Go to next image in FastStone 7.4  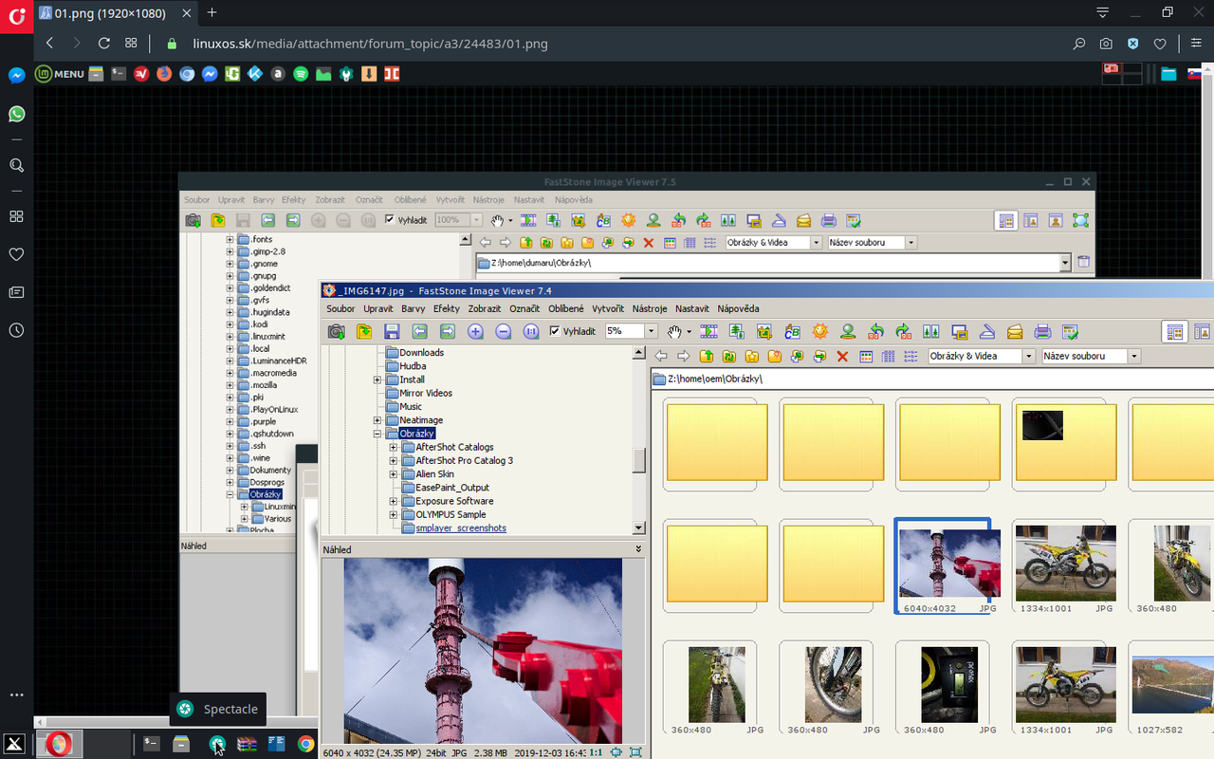pyautogui.click(x=448, y=331)
